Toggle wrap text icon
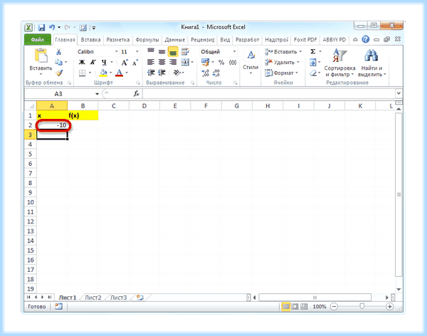This screenshot has width=427, height=336. click(185, 51)
